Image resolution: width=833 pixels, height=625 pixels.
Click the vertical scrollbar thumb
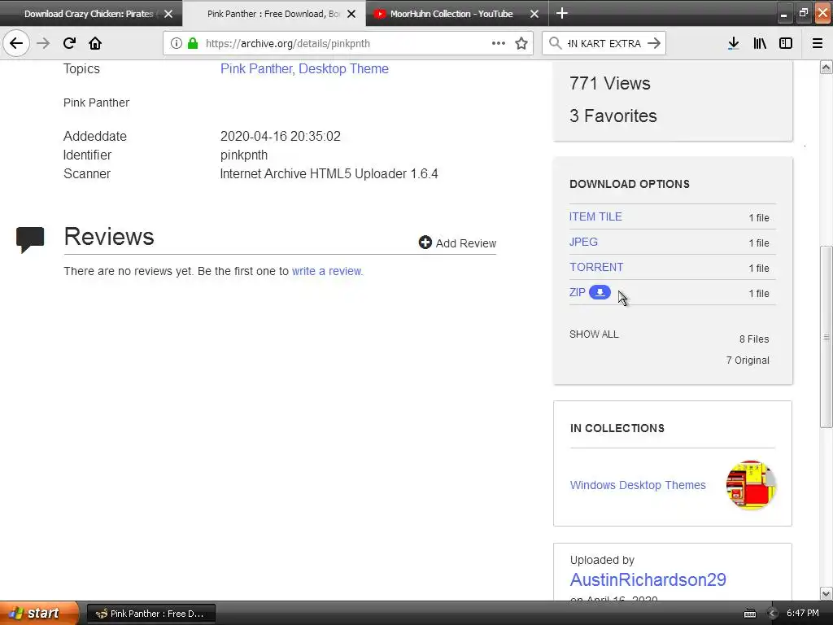[826, 336]
